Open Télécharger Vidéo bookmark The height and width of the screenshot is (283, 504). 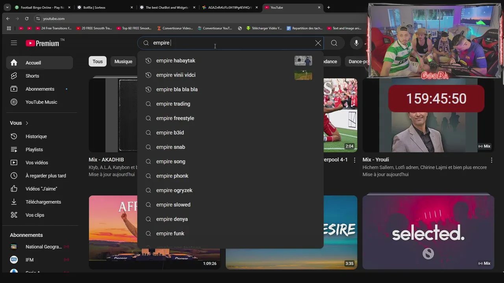264,28
